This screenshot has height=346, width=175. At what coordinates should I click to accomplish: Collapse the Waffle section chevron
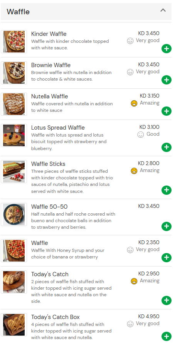click(163, 10)
